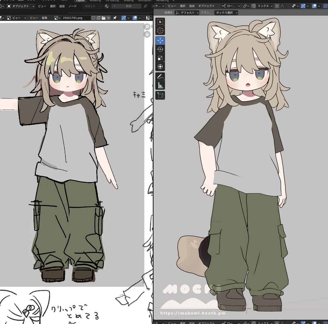Click the fake user shield icon for 25021701.png
Image resolution: width=328 pixels, height=324 pixels.
(93, 18)
